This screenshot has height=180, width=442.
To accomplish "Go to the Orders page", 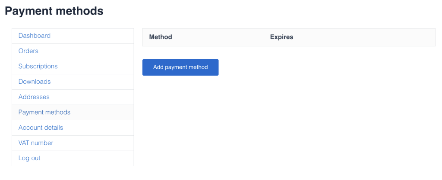I will (28, 51).
